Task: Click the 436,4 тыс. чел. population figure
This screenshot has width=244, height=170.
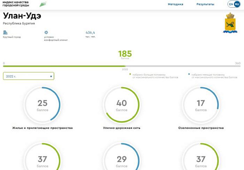Action: pyautogui.click(x=90, y=33)
